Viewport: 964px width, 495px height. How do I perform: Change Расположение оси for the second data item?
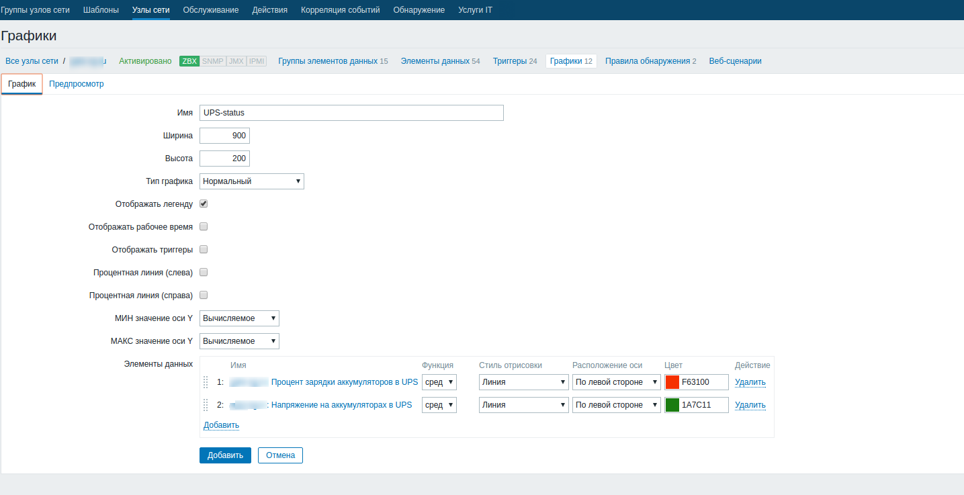point(615,404)
